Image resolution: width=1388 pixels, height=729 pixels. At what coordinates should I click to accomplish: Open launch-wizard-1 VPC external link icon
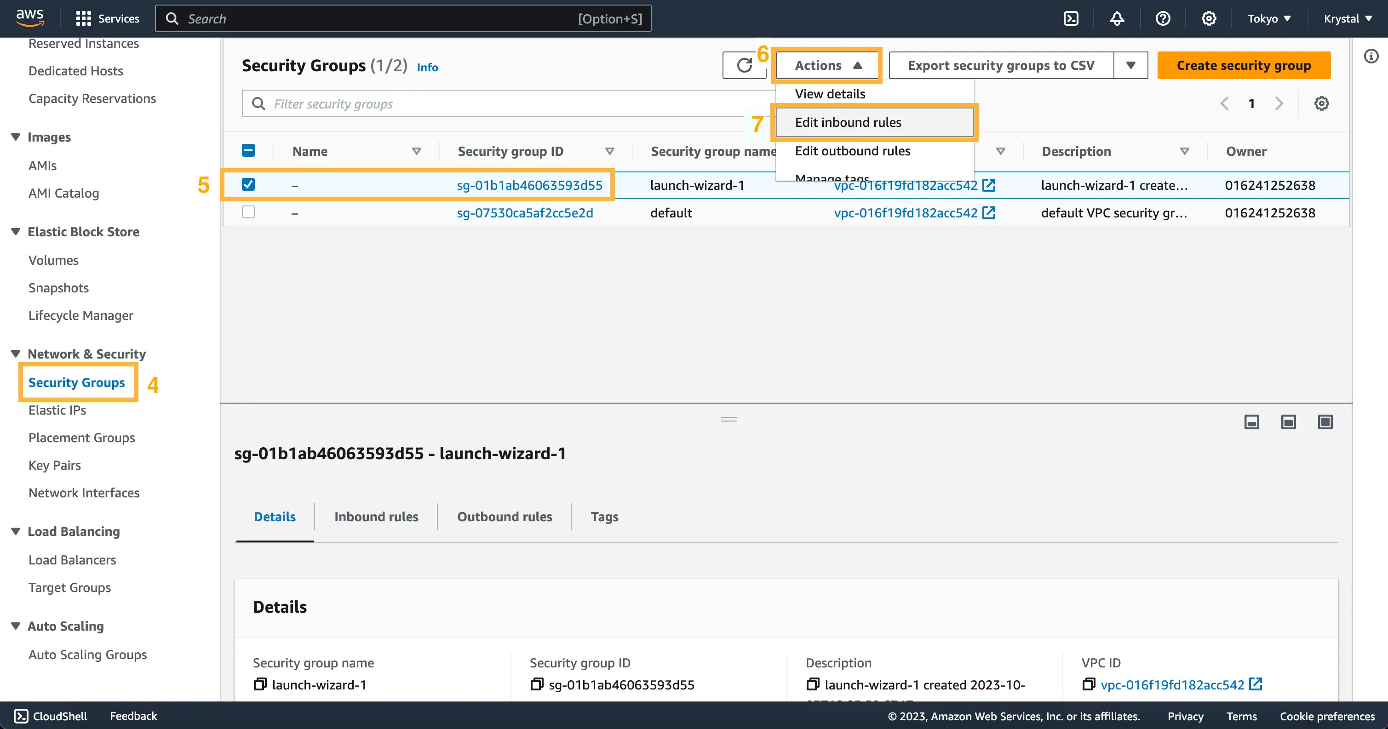point(989,185)
